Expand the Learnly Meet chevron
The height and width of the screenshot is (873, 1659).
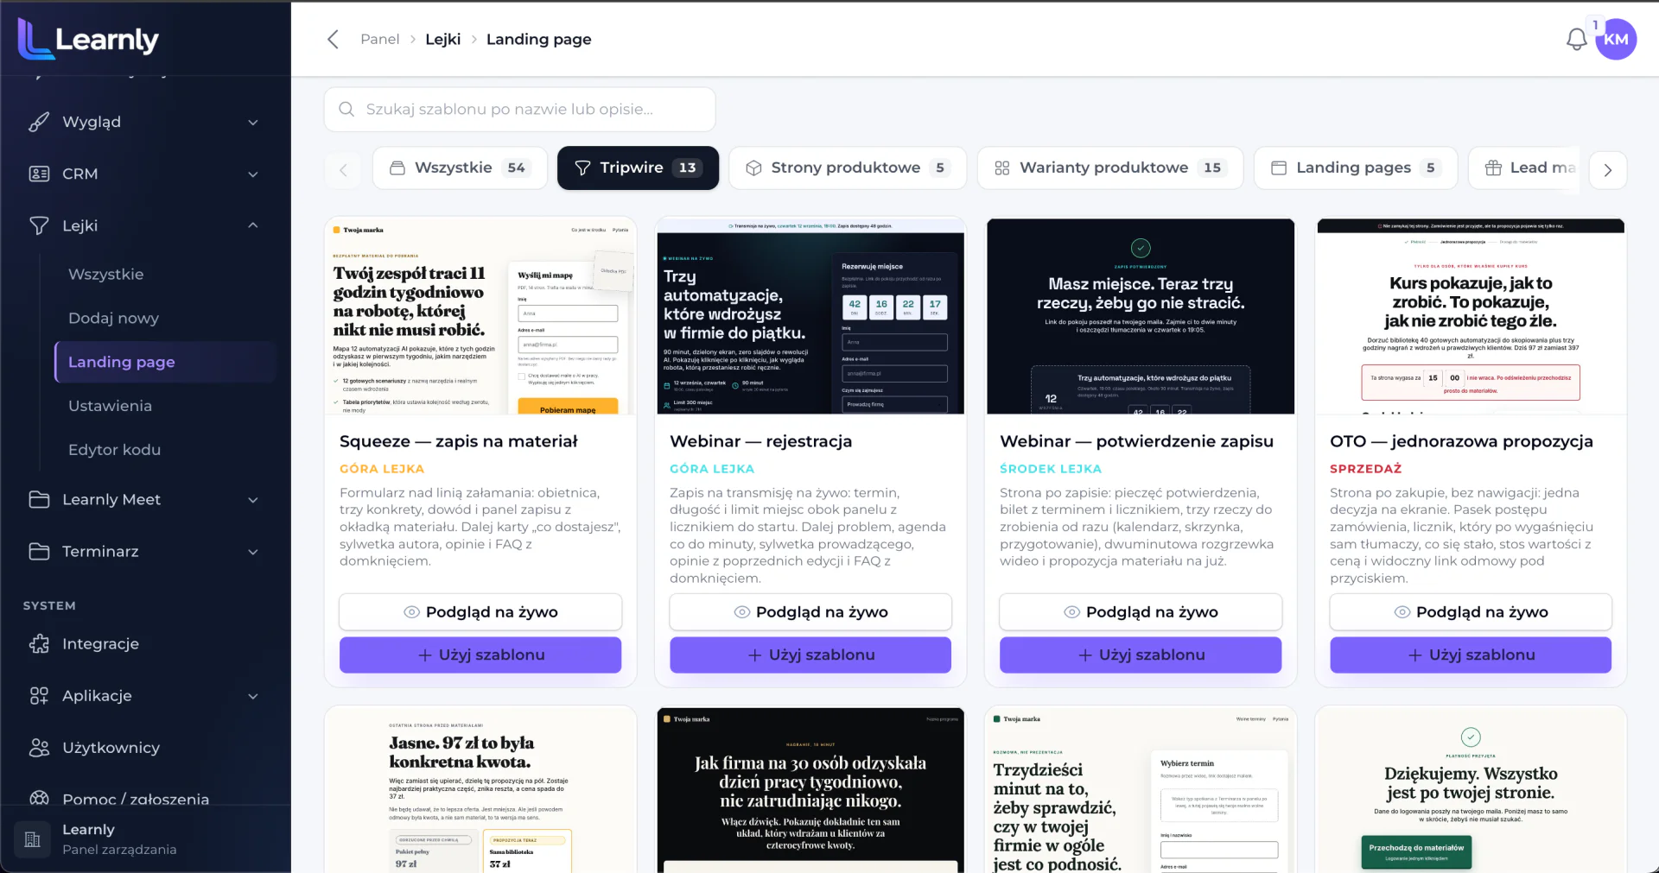[x=253, y=499]
